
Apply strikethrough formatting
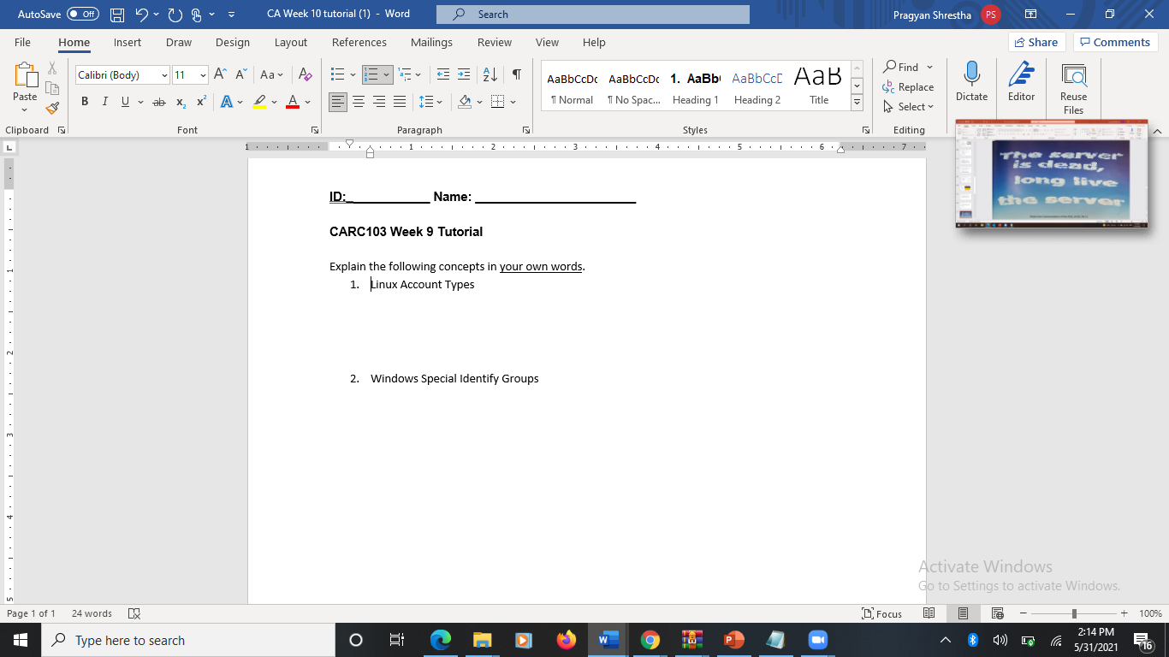(158, 102)
